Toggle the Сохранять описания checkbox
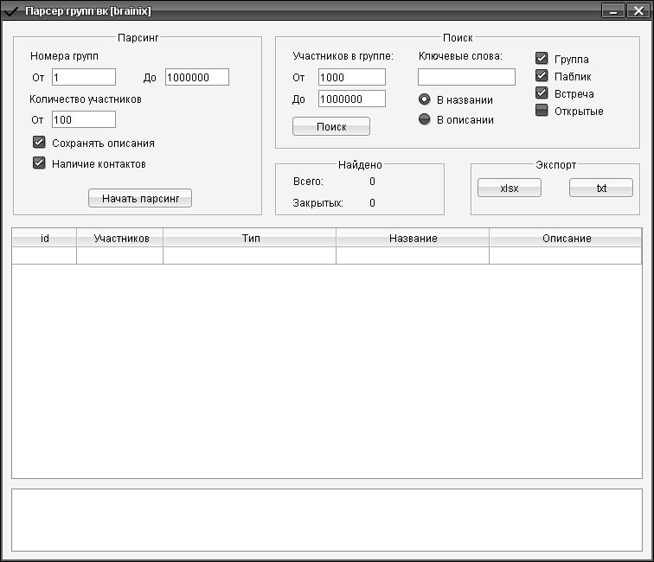Screen dimensions: 654x562 (39, 143)
